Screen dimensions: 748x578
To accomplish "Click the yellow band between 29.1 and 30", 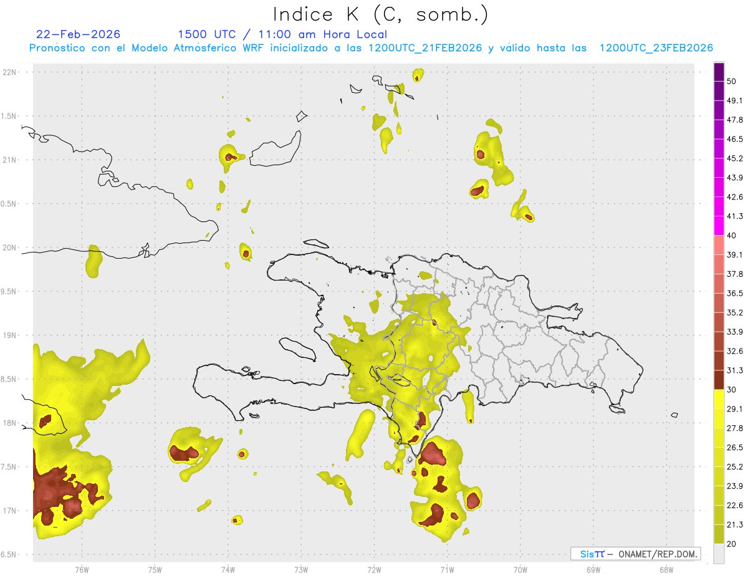I will point(719,399).
